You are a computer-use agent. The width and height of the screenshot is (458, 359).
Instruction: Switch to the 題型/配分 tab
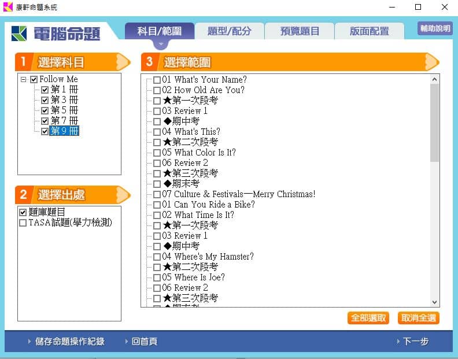(230, 31)
